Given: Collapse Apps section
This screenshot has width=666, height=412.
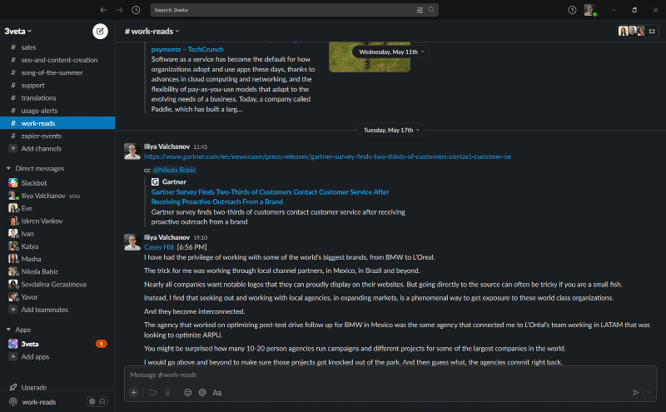Looking at the screenshot, I should (x=8, y=330).
